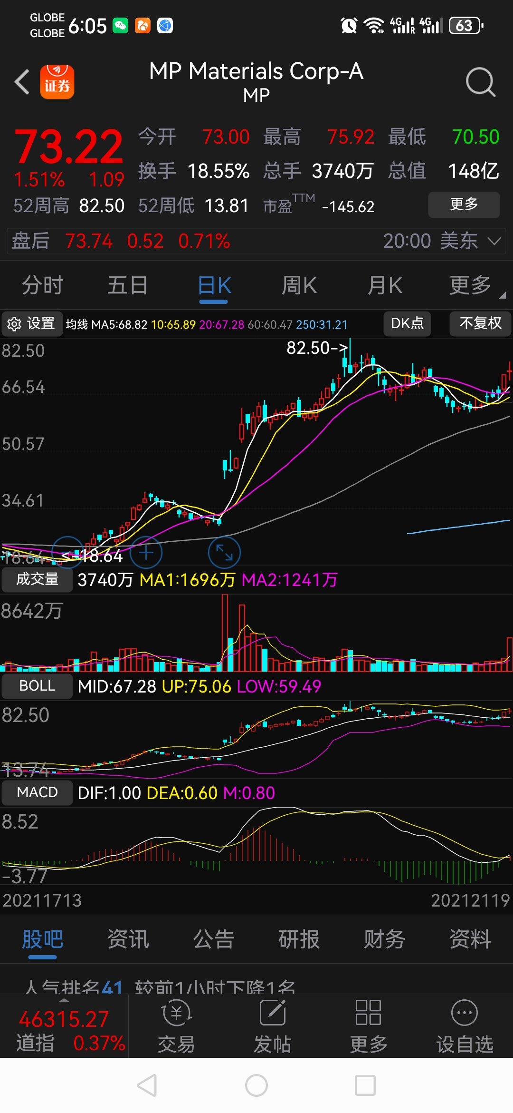The width and height of the screenshot is (513, 1113).
Task: Open the 公告 announcements tab
Action: coord(214,939)
